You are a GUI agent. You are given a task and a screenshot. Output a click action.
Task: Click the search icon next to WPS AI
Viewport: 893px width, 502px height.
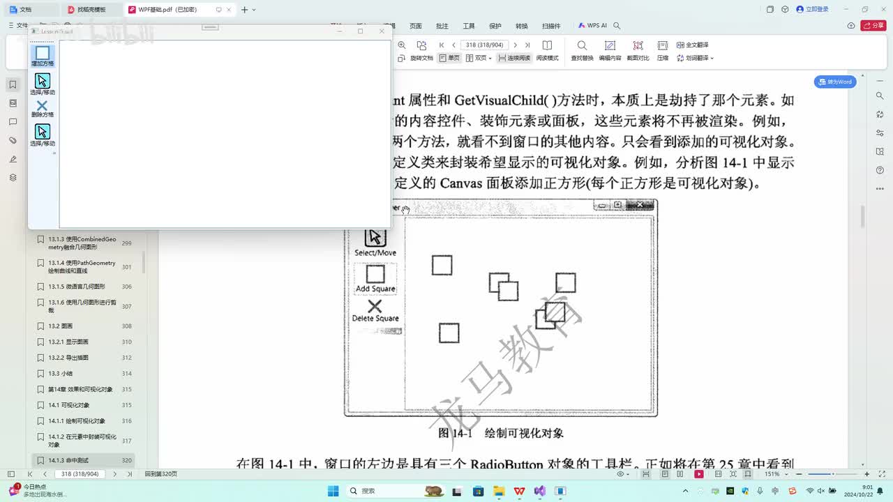[617, 26]
